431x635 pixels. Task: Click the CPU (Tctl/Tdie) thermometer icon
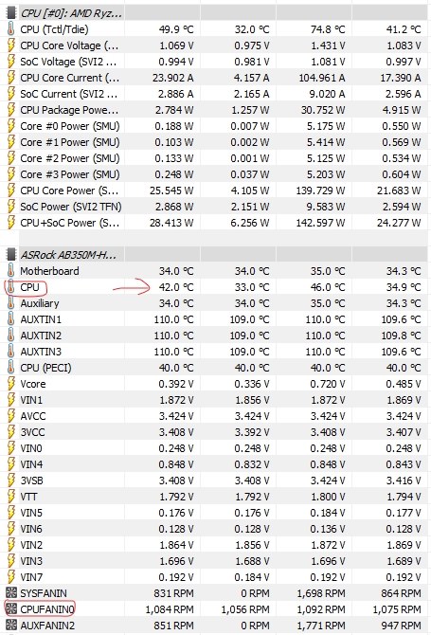[x=11, y=29]
